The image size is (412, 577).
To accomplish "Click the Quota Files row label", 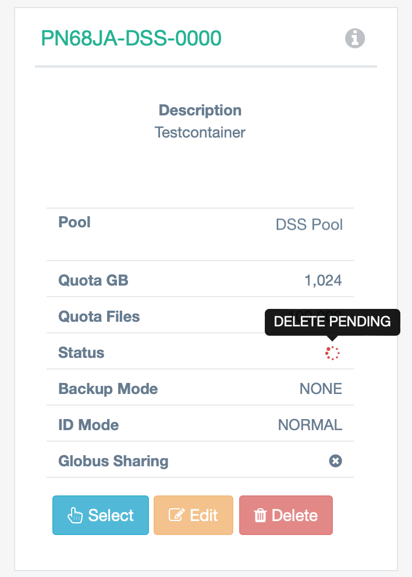I will (99, 316).
